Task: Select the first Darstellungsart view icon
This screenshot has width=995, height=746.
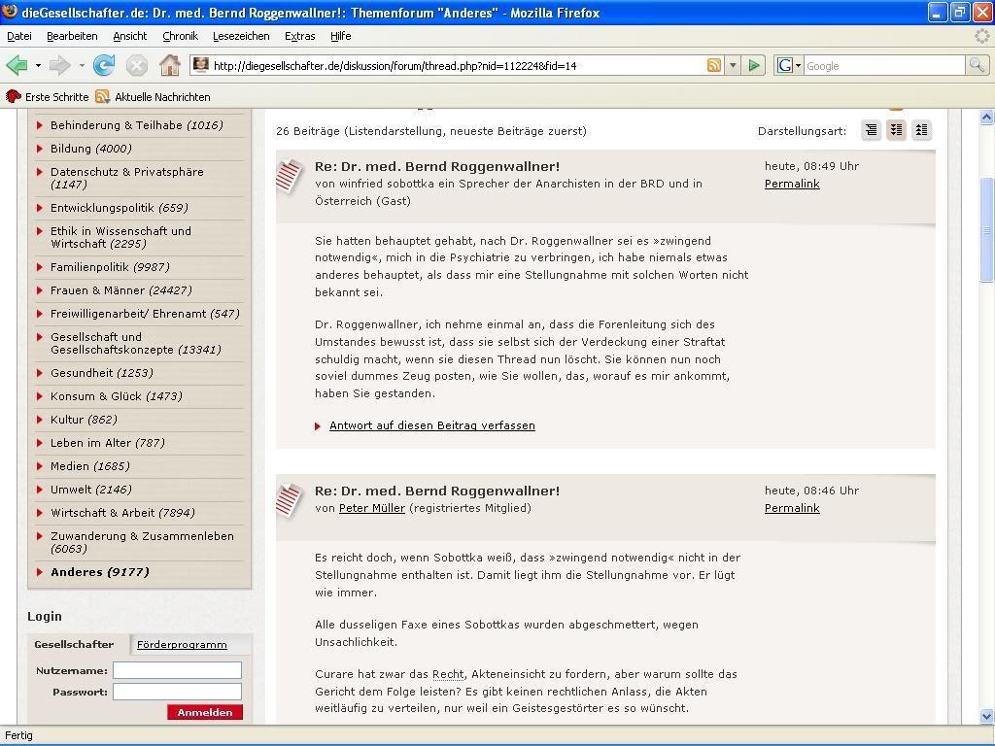Action: (871, 130)
